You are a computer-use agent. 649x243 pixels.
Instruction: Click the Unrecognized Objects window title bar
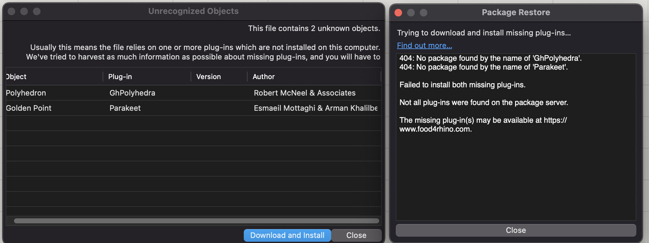click(x=193, y=11)
